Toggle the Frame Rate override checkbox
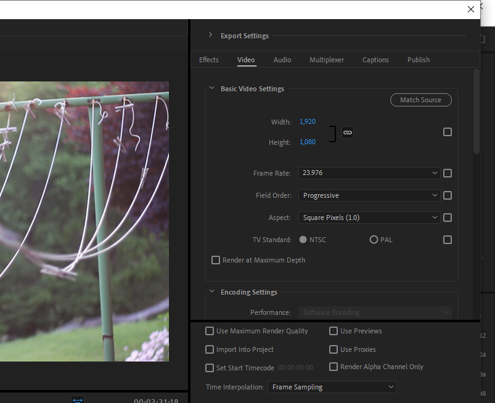The height and width of the screenshot is (403, 495). pyautogui.click(x=448, y=173)
